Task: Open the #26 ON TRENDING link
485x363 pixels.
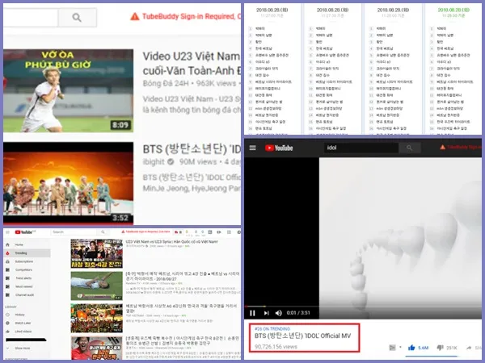Action: click(272, 329)
